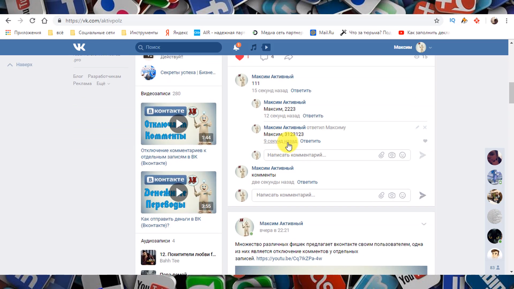Image resolution: width=514 pixels, height=289 pixels.
Task: Click the вчера в 22:21 post timestamp
Action: (x=275, y=230)
